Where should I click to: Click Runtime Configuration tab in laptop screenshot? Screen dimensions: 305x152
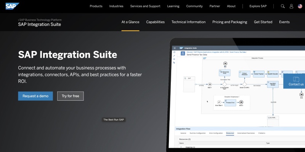tap(197, 133)
